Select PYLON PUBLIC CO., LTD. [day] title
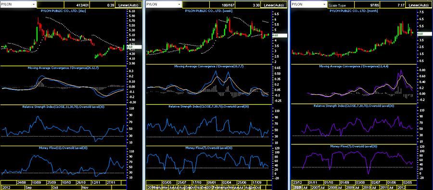The image size is (433, 190). coord(64,11)
